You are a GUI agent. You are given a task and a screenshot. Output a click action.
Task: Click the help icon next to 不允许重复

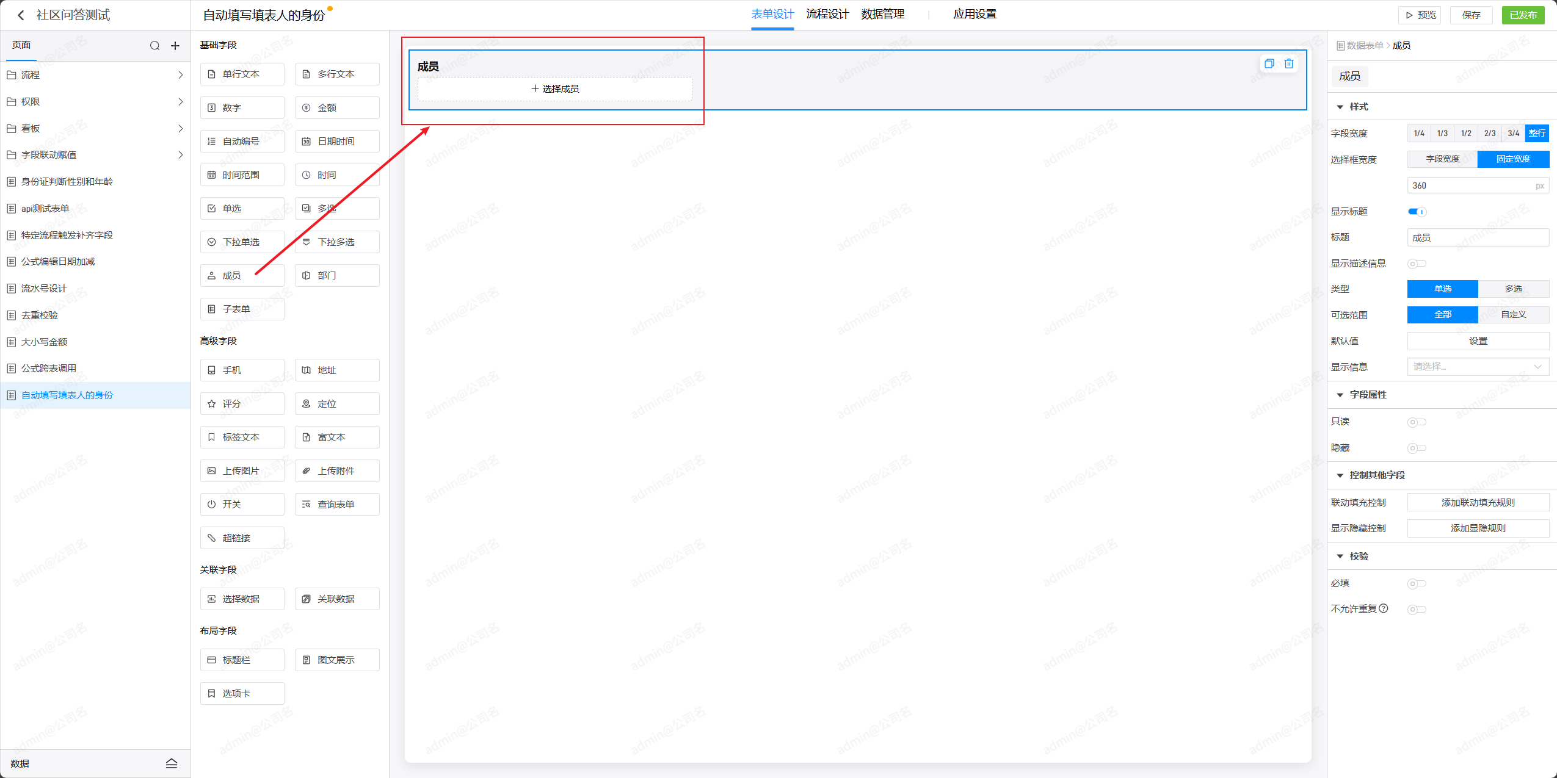coord(1384,608)
